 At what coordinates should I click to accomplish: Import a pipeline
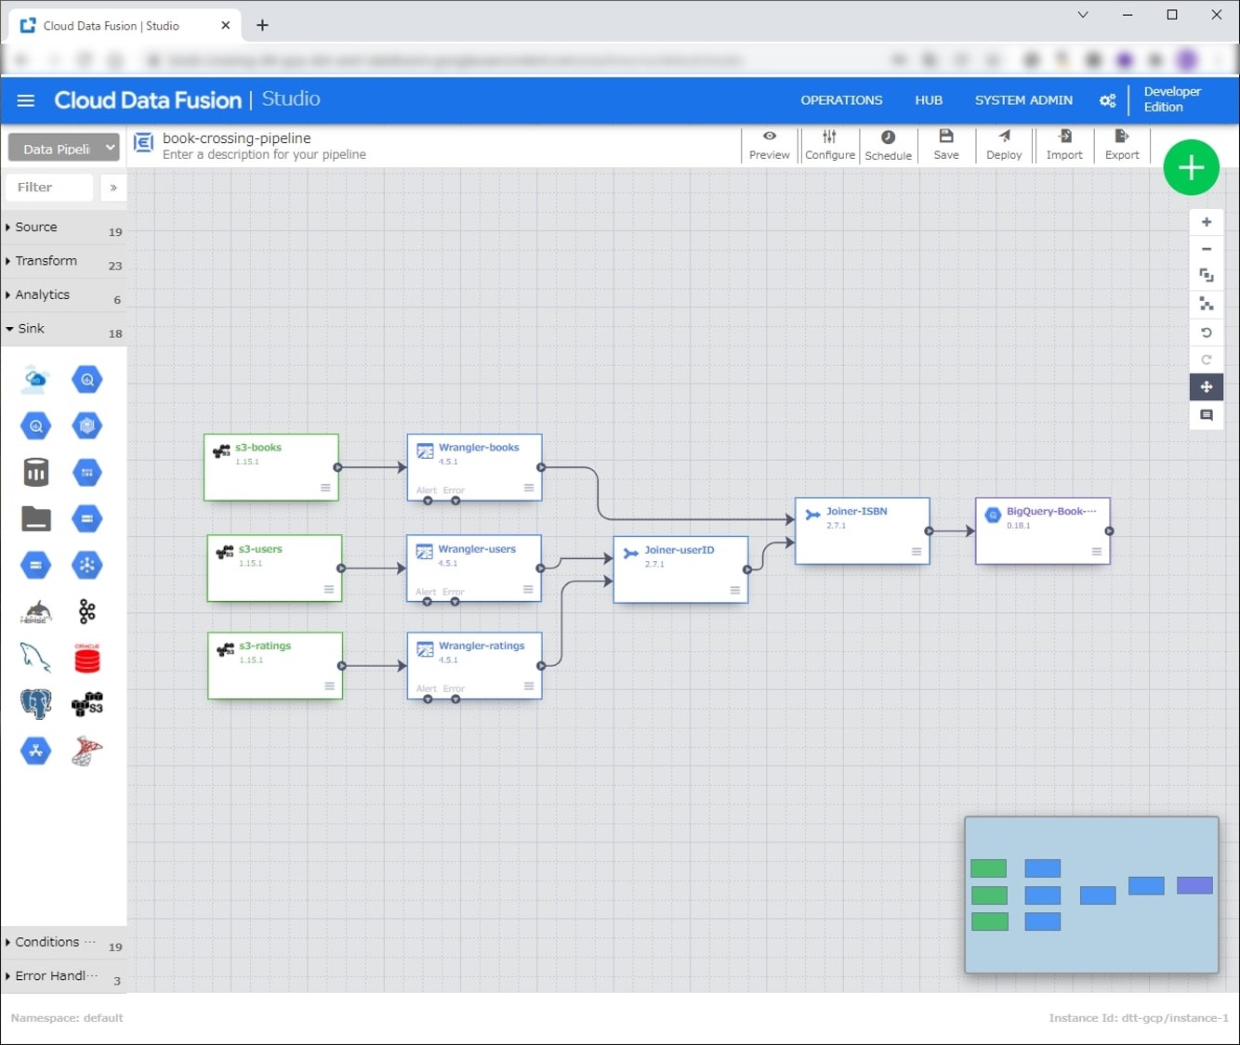pos(1064,146)
